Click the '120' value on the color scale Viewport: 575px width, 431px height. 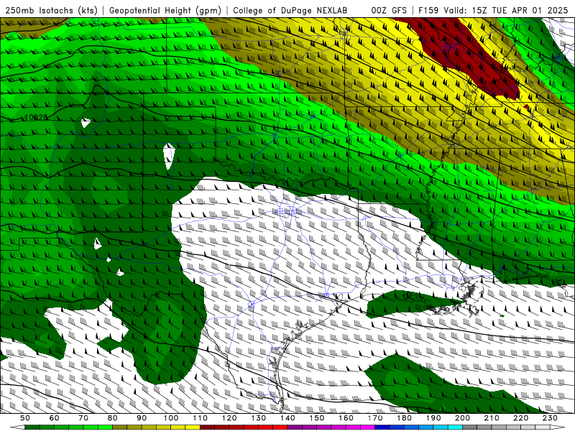point(229,418)
